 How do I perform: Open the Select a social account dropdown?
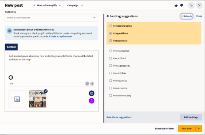(51, 18)
